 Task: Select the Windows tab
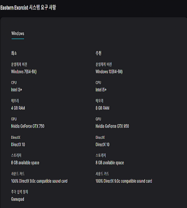point(18,33)
